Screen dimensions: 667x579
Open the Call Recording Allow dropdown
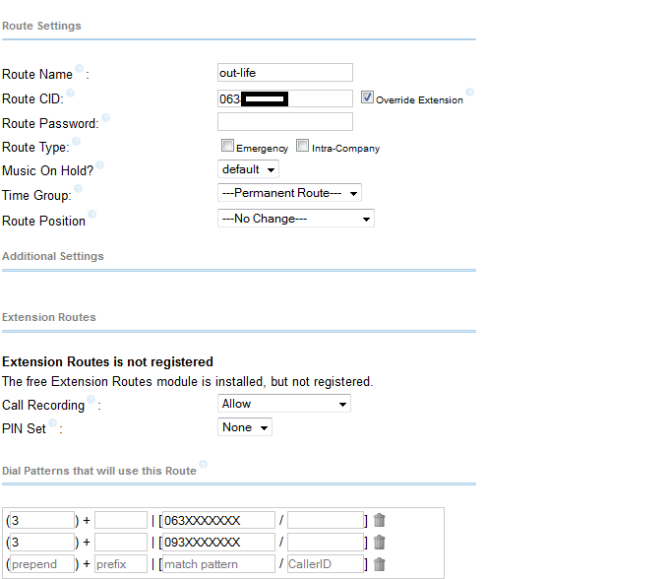coord(283,404)
